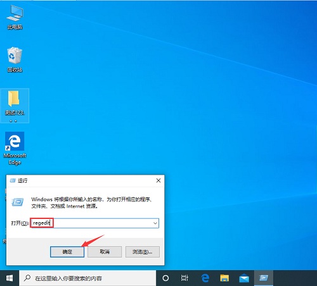Cancel the Run dialog with 取消
The width and height of the screenshot is (317, 286).
105,252
